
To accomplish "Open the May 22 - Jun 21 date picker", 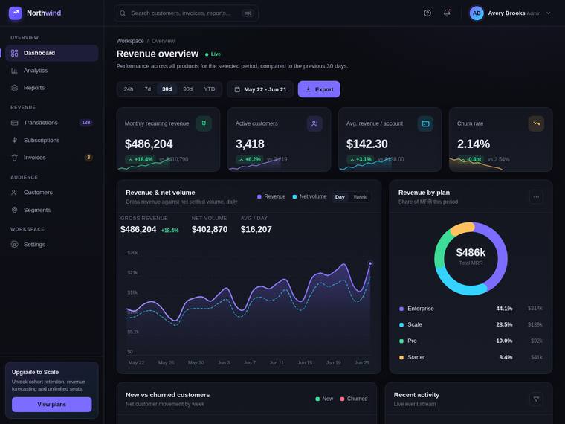I will (260, 89).
